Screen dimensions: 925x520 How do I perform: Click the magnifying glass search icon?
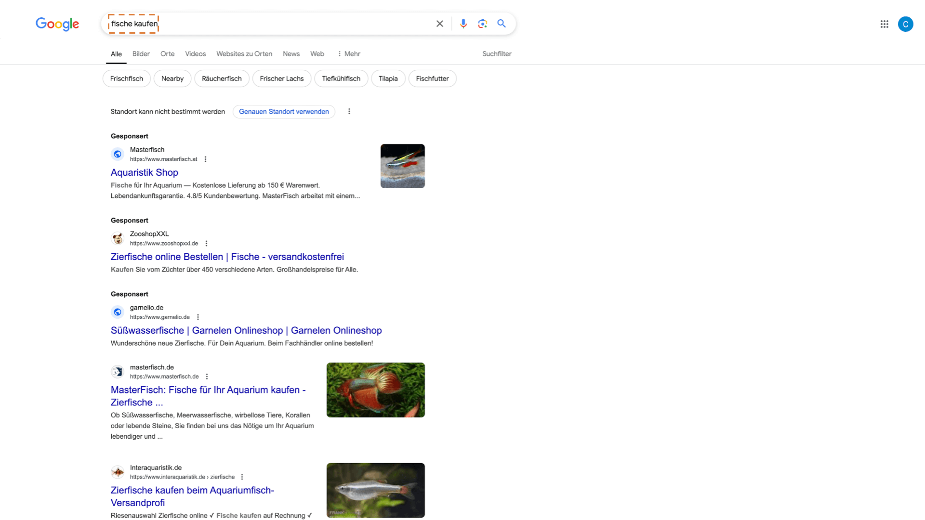pos(502,24)
